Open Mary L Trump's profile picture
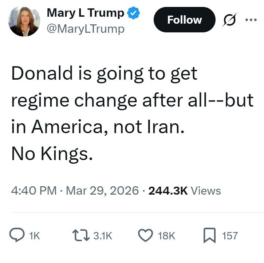This screenshot has height=263, width=264. [x=24, y=21]
